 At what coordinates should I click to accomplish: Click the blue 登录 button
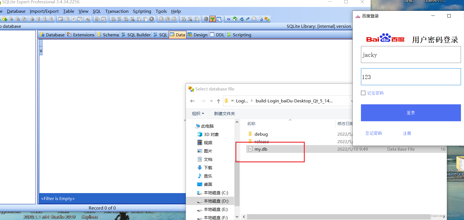click(x=411, y=113)
